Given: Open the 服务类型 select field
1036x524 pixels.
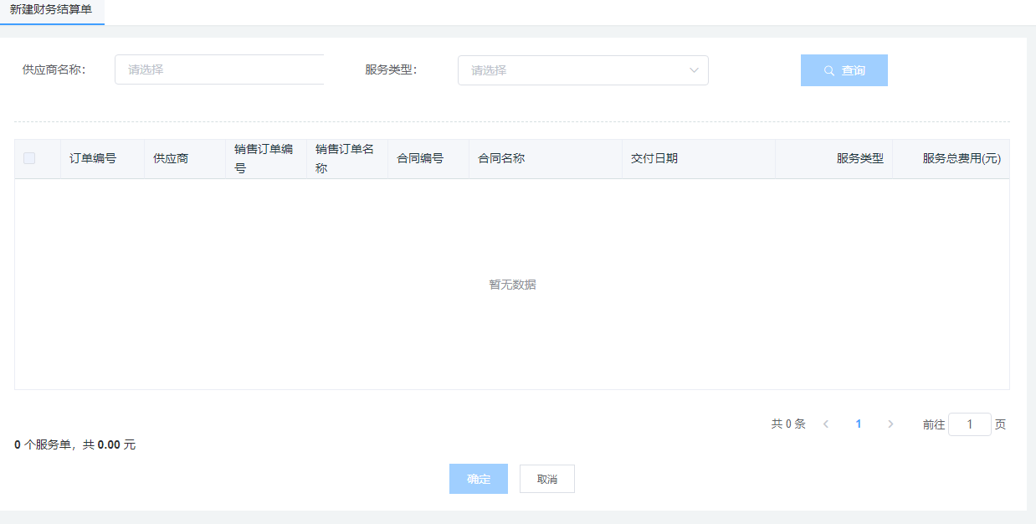Looking at the screenshot, I should coord(574,70).
